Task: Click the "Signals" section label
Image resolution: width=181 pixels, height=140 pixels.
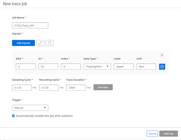Action: coord(16,34)
